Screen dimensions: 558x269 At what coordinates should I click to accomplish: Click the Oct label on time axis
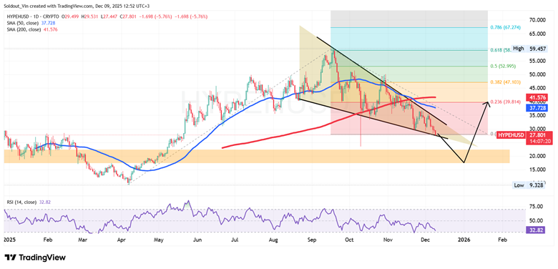tap(350, 240)
